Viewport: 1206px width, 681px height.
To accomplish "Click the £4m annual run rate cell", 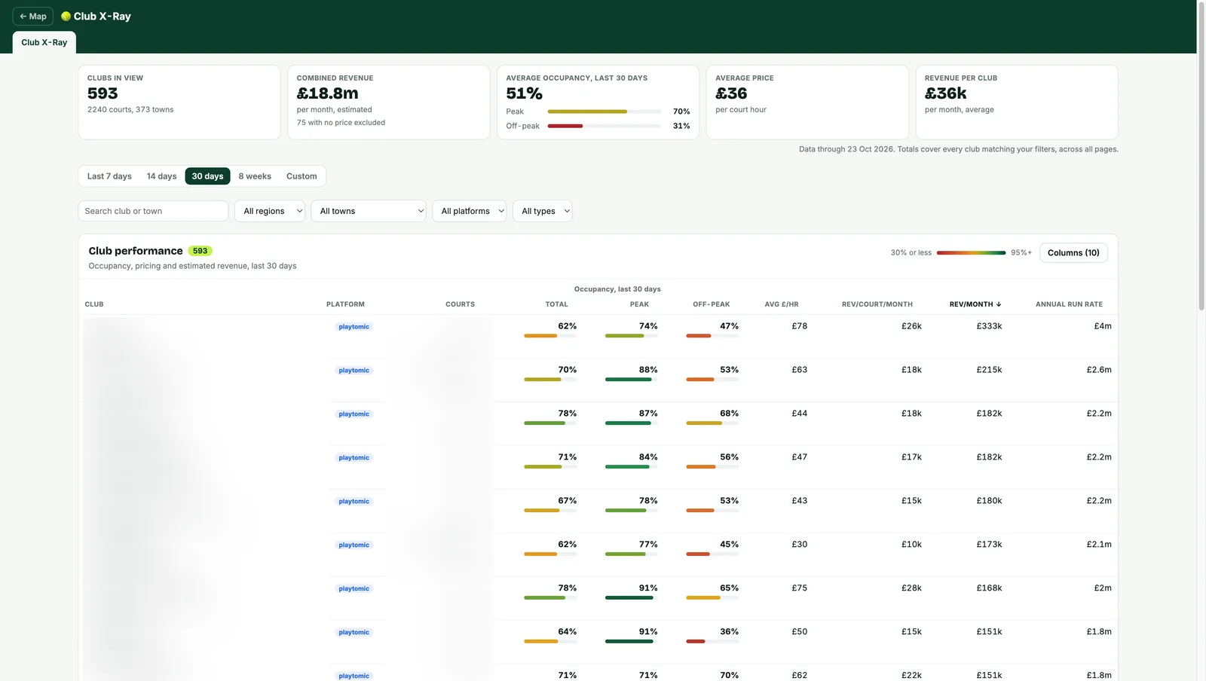I will [x=1103, y=326].
